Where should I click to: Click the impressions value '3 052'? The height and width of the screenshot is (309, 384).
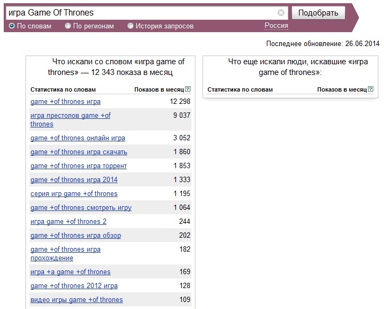(182, 138)
